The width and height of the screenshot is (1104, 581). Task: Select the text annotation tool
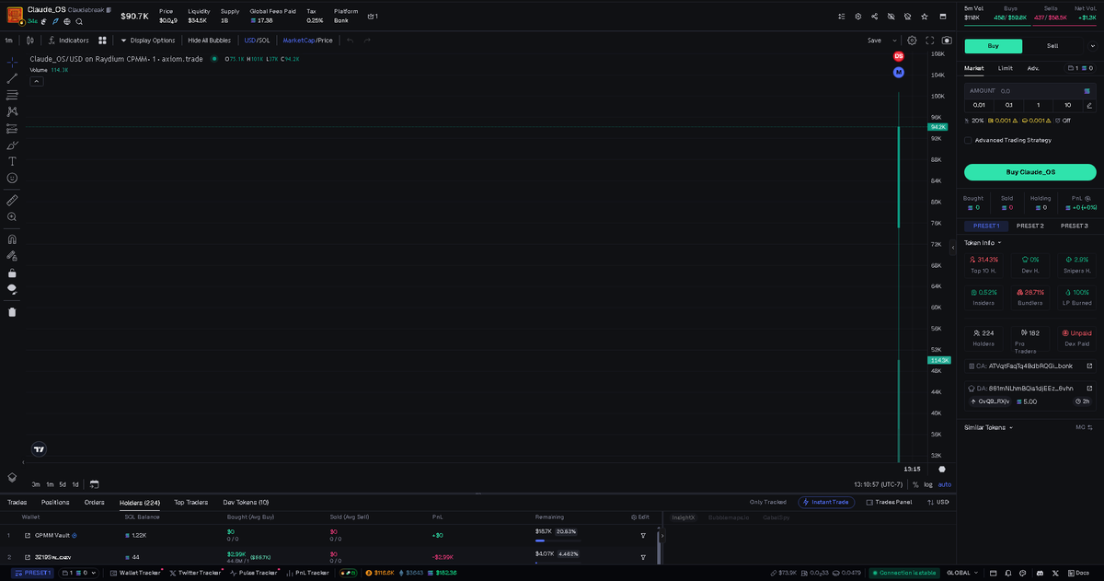[x=12, y=161]
